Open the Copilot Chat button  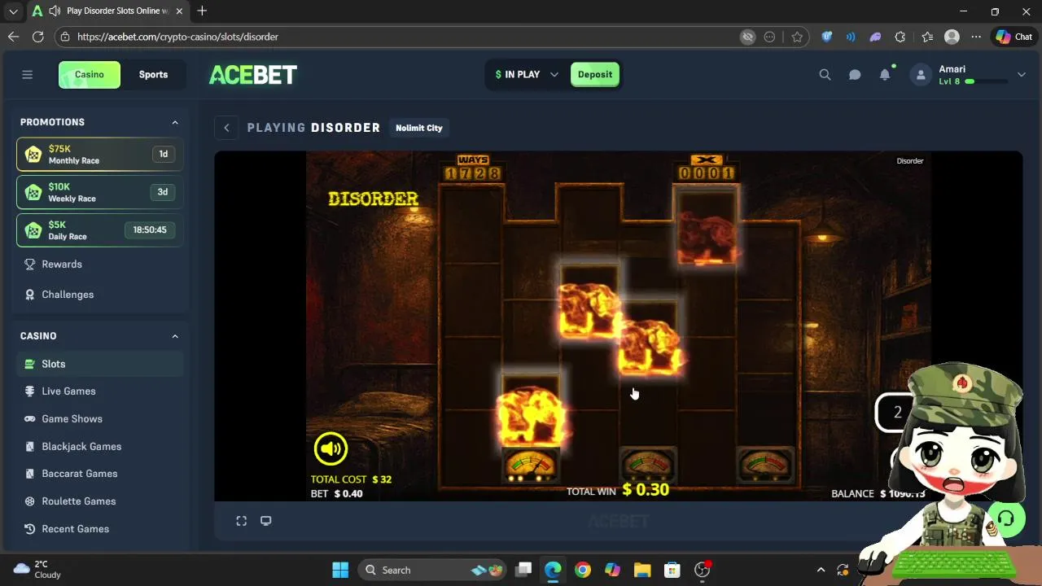tap(1014, 37)
